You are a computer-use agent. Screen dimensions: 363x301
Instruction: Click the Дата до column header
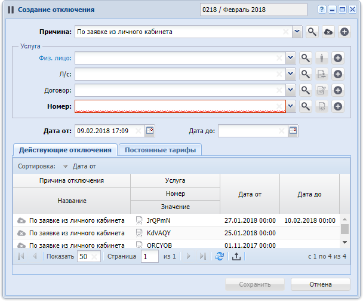309,194
